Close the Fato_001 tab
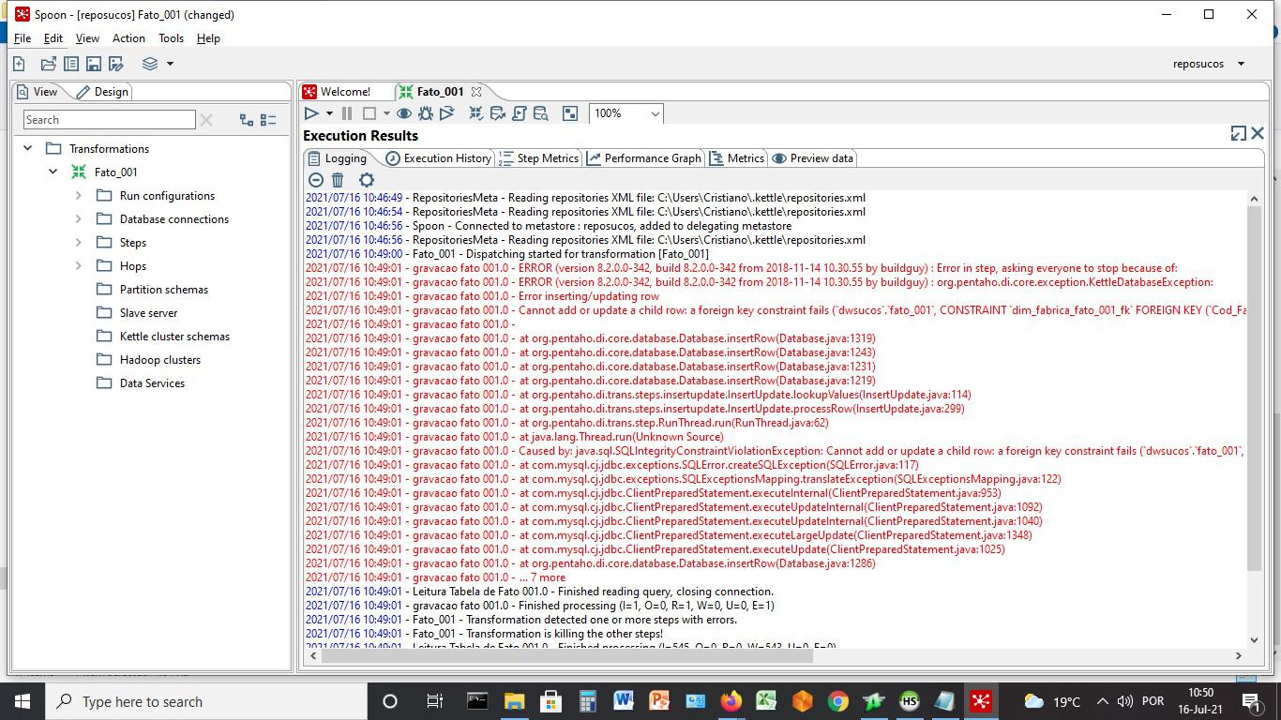The width and height of the screenshot is (1281, 720). click(476, 92)
